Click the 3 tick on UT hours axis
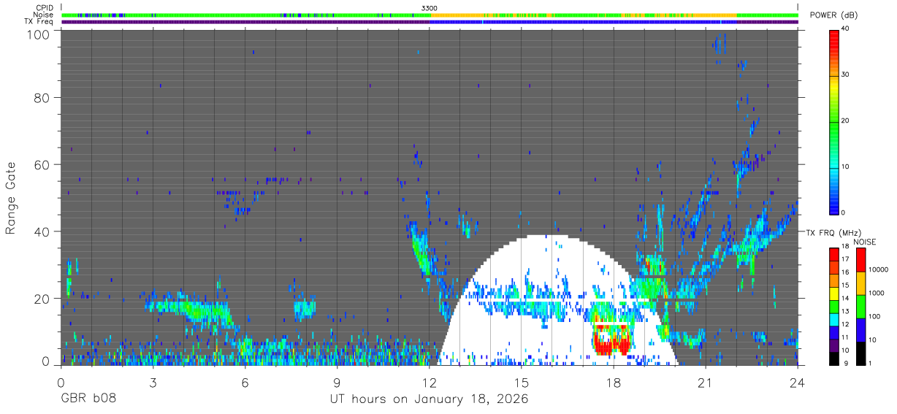 pyautogui.click(x=153, y=383)
